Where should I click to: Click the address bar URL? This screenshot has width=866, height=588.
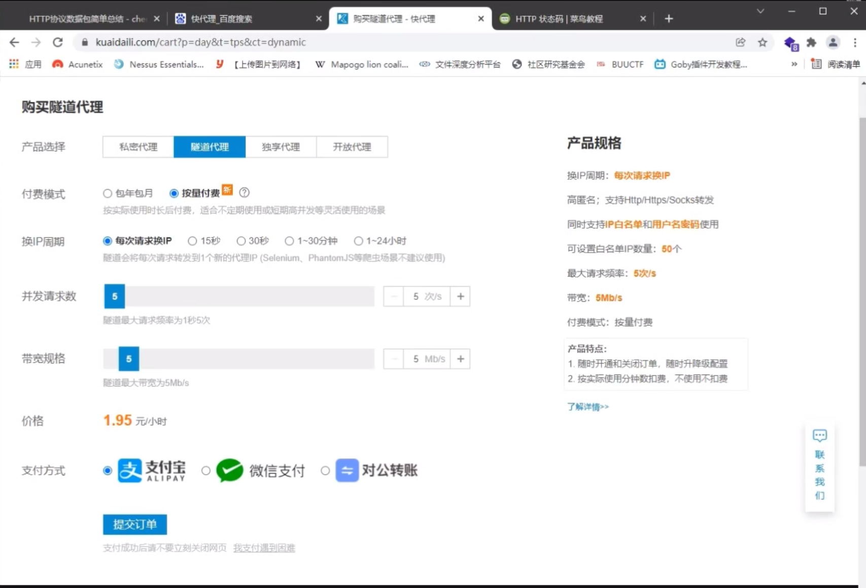point(200,42)
